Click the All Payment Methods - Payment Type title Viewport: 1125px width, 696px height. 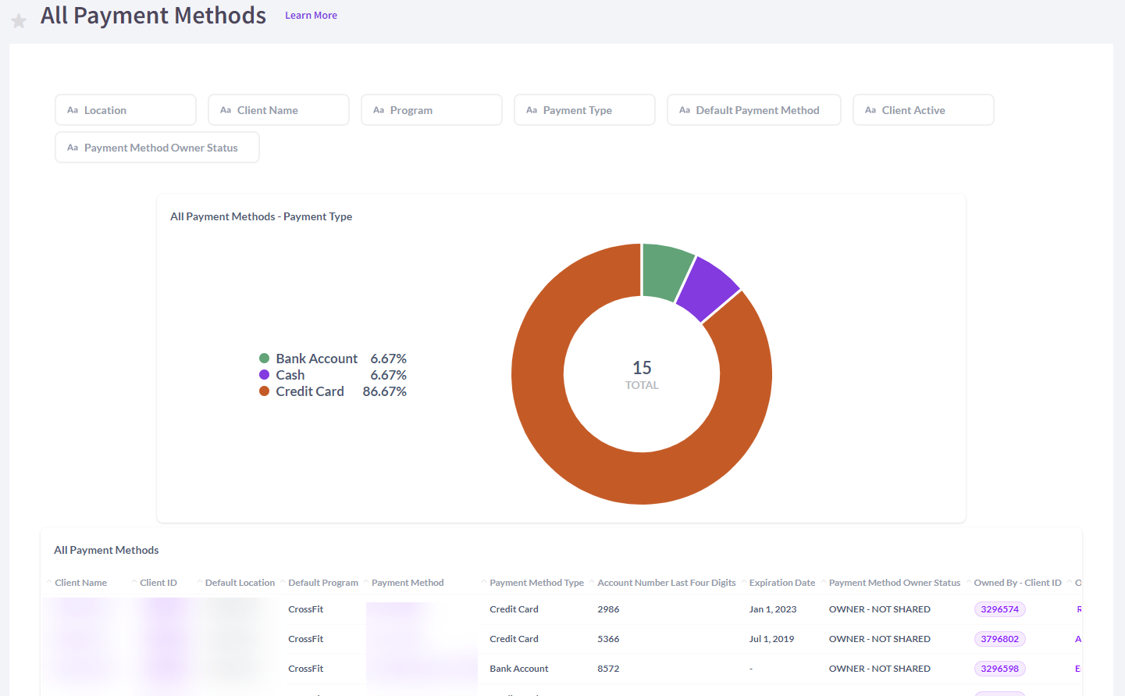(261, 216)
